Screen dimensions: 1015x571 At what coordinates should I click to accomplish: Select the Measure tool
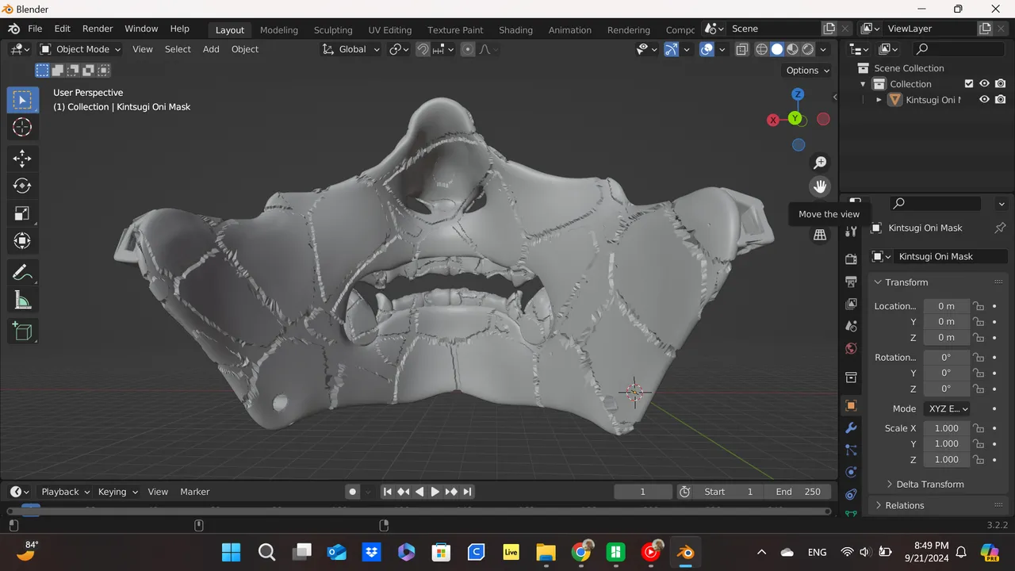[x=22, y=300]
